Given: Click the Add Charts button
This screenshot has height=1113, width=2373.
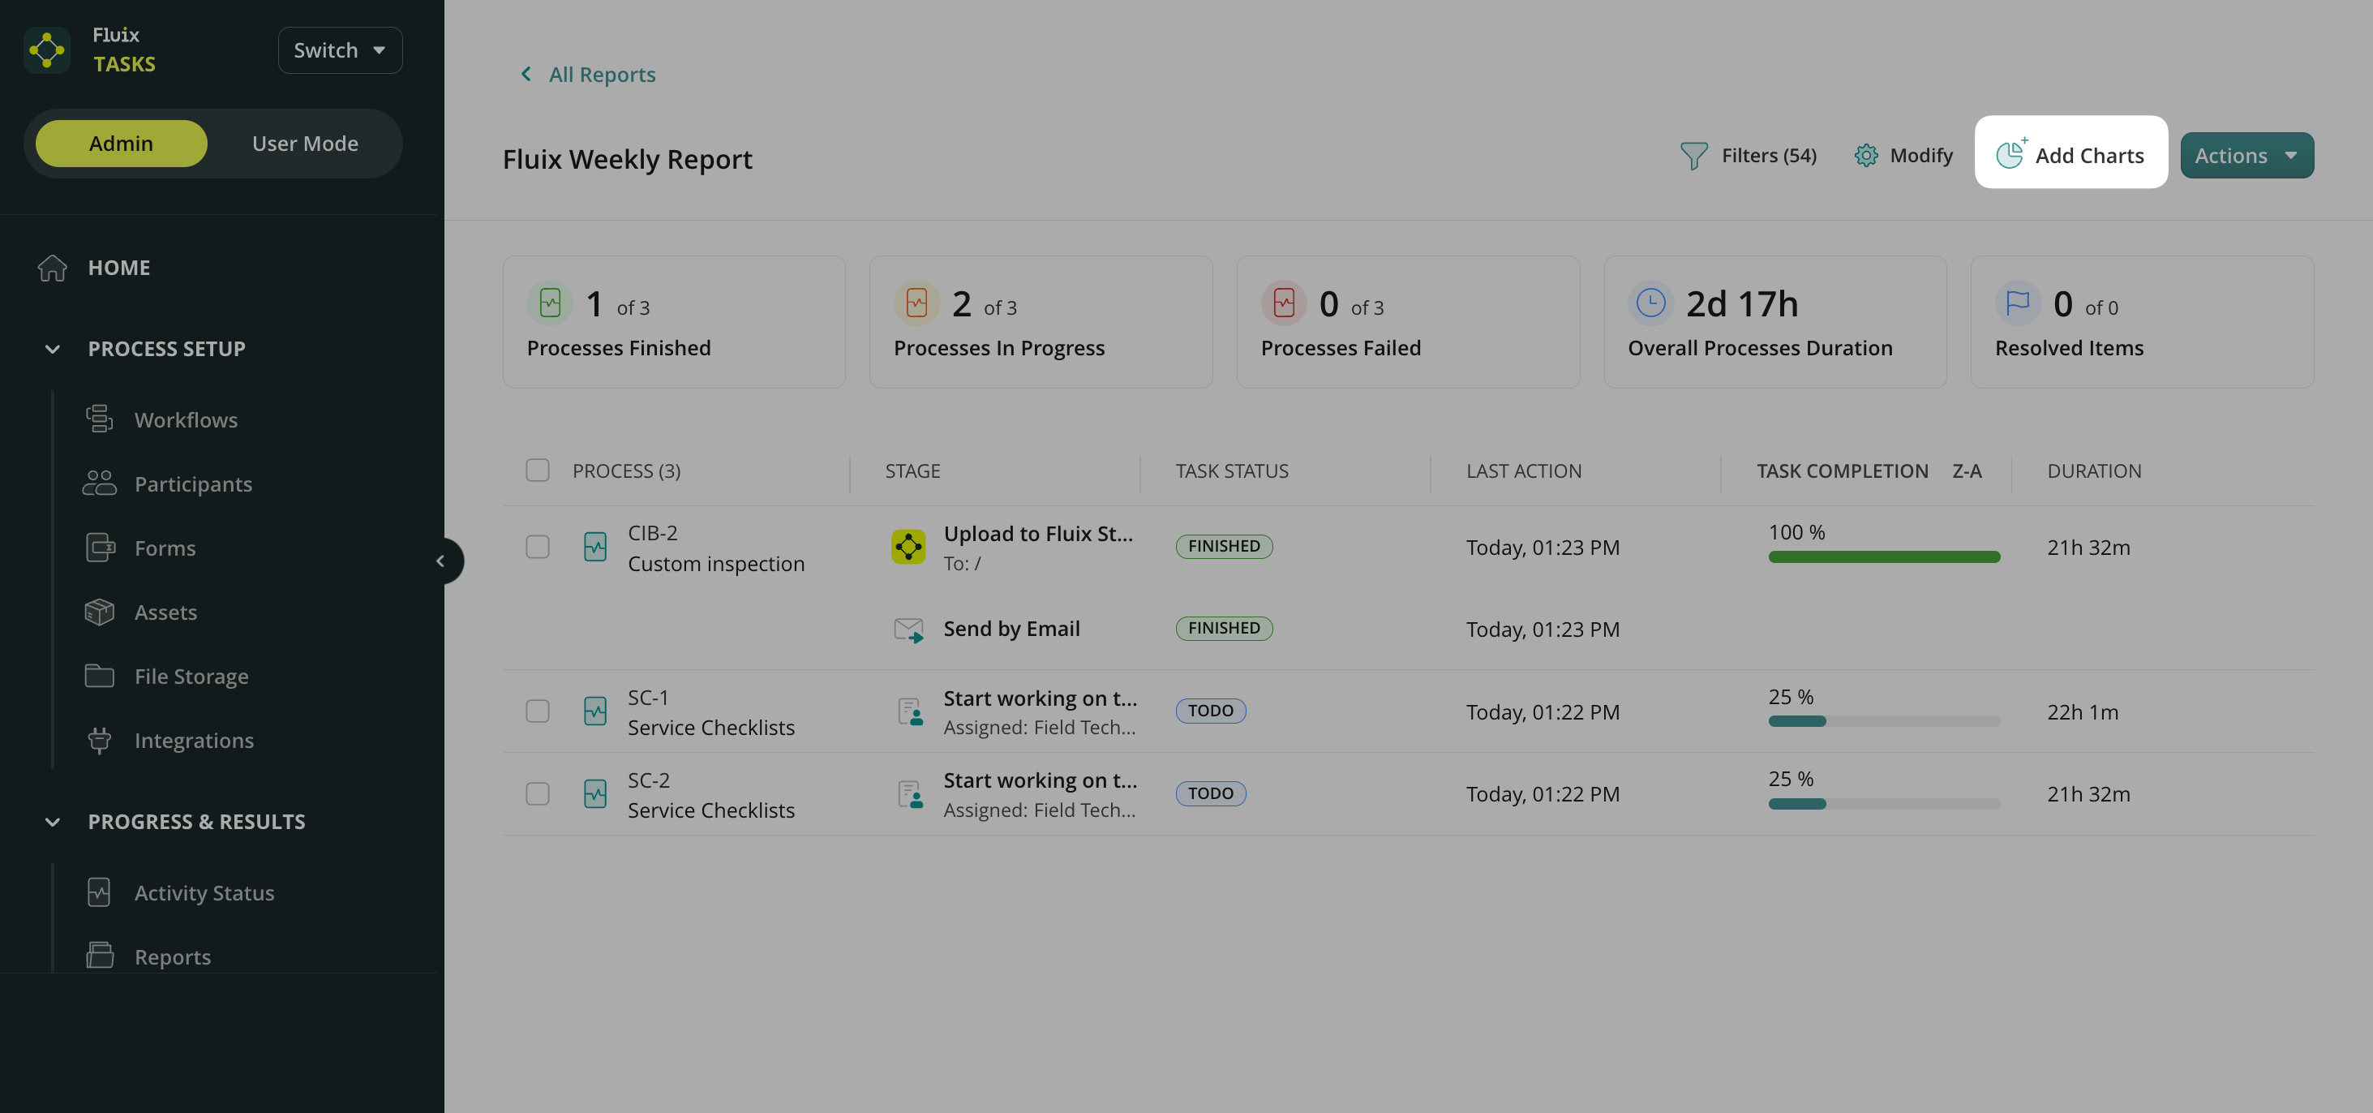Looking at the screenshot, I should 2070,153.
